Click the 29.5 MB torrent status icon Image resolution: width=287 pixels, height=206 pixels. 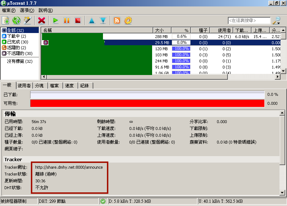[46, 43]
